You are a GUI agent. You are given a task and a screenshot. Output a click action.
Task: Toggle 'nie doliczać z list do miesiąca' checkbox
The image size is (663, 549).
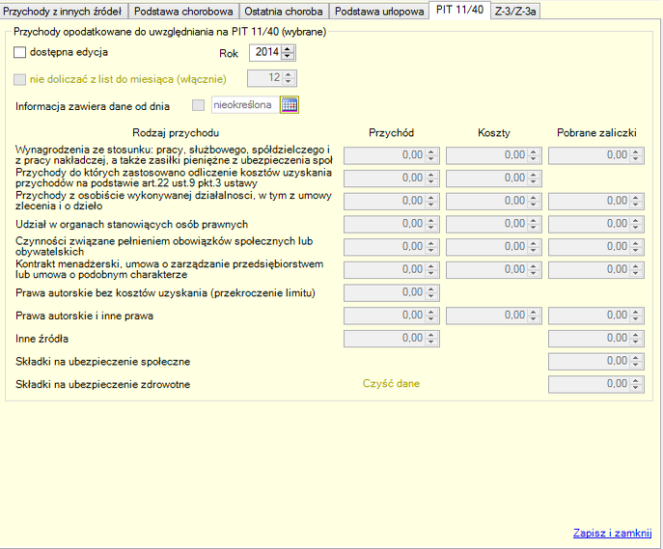(x=21, y=79)
